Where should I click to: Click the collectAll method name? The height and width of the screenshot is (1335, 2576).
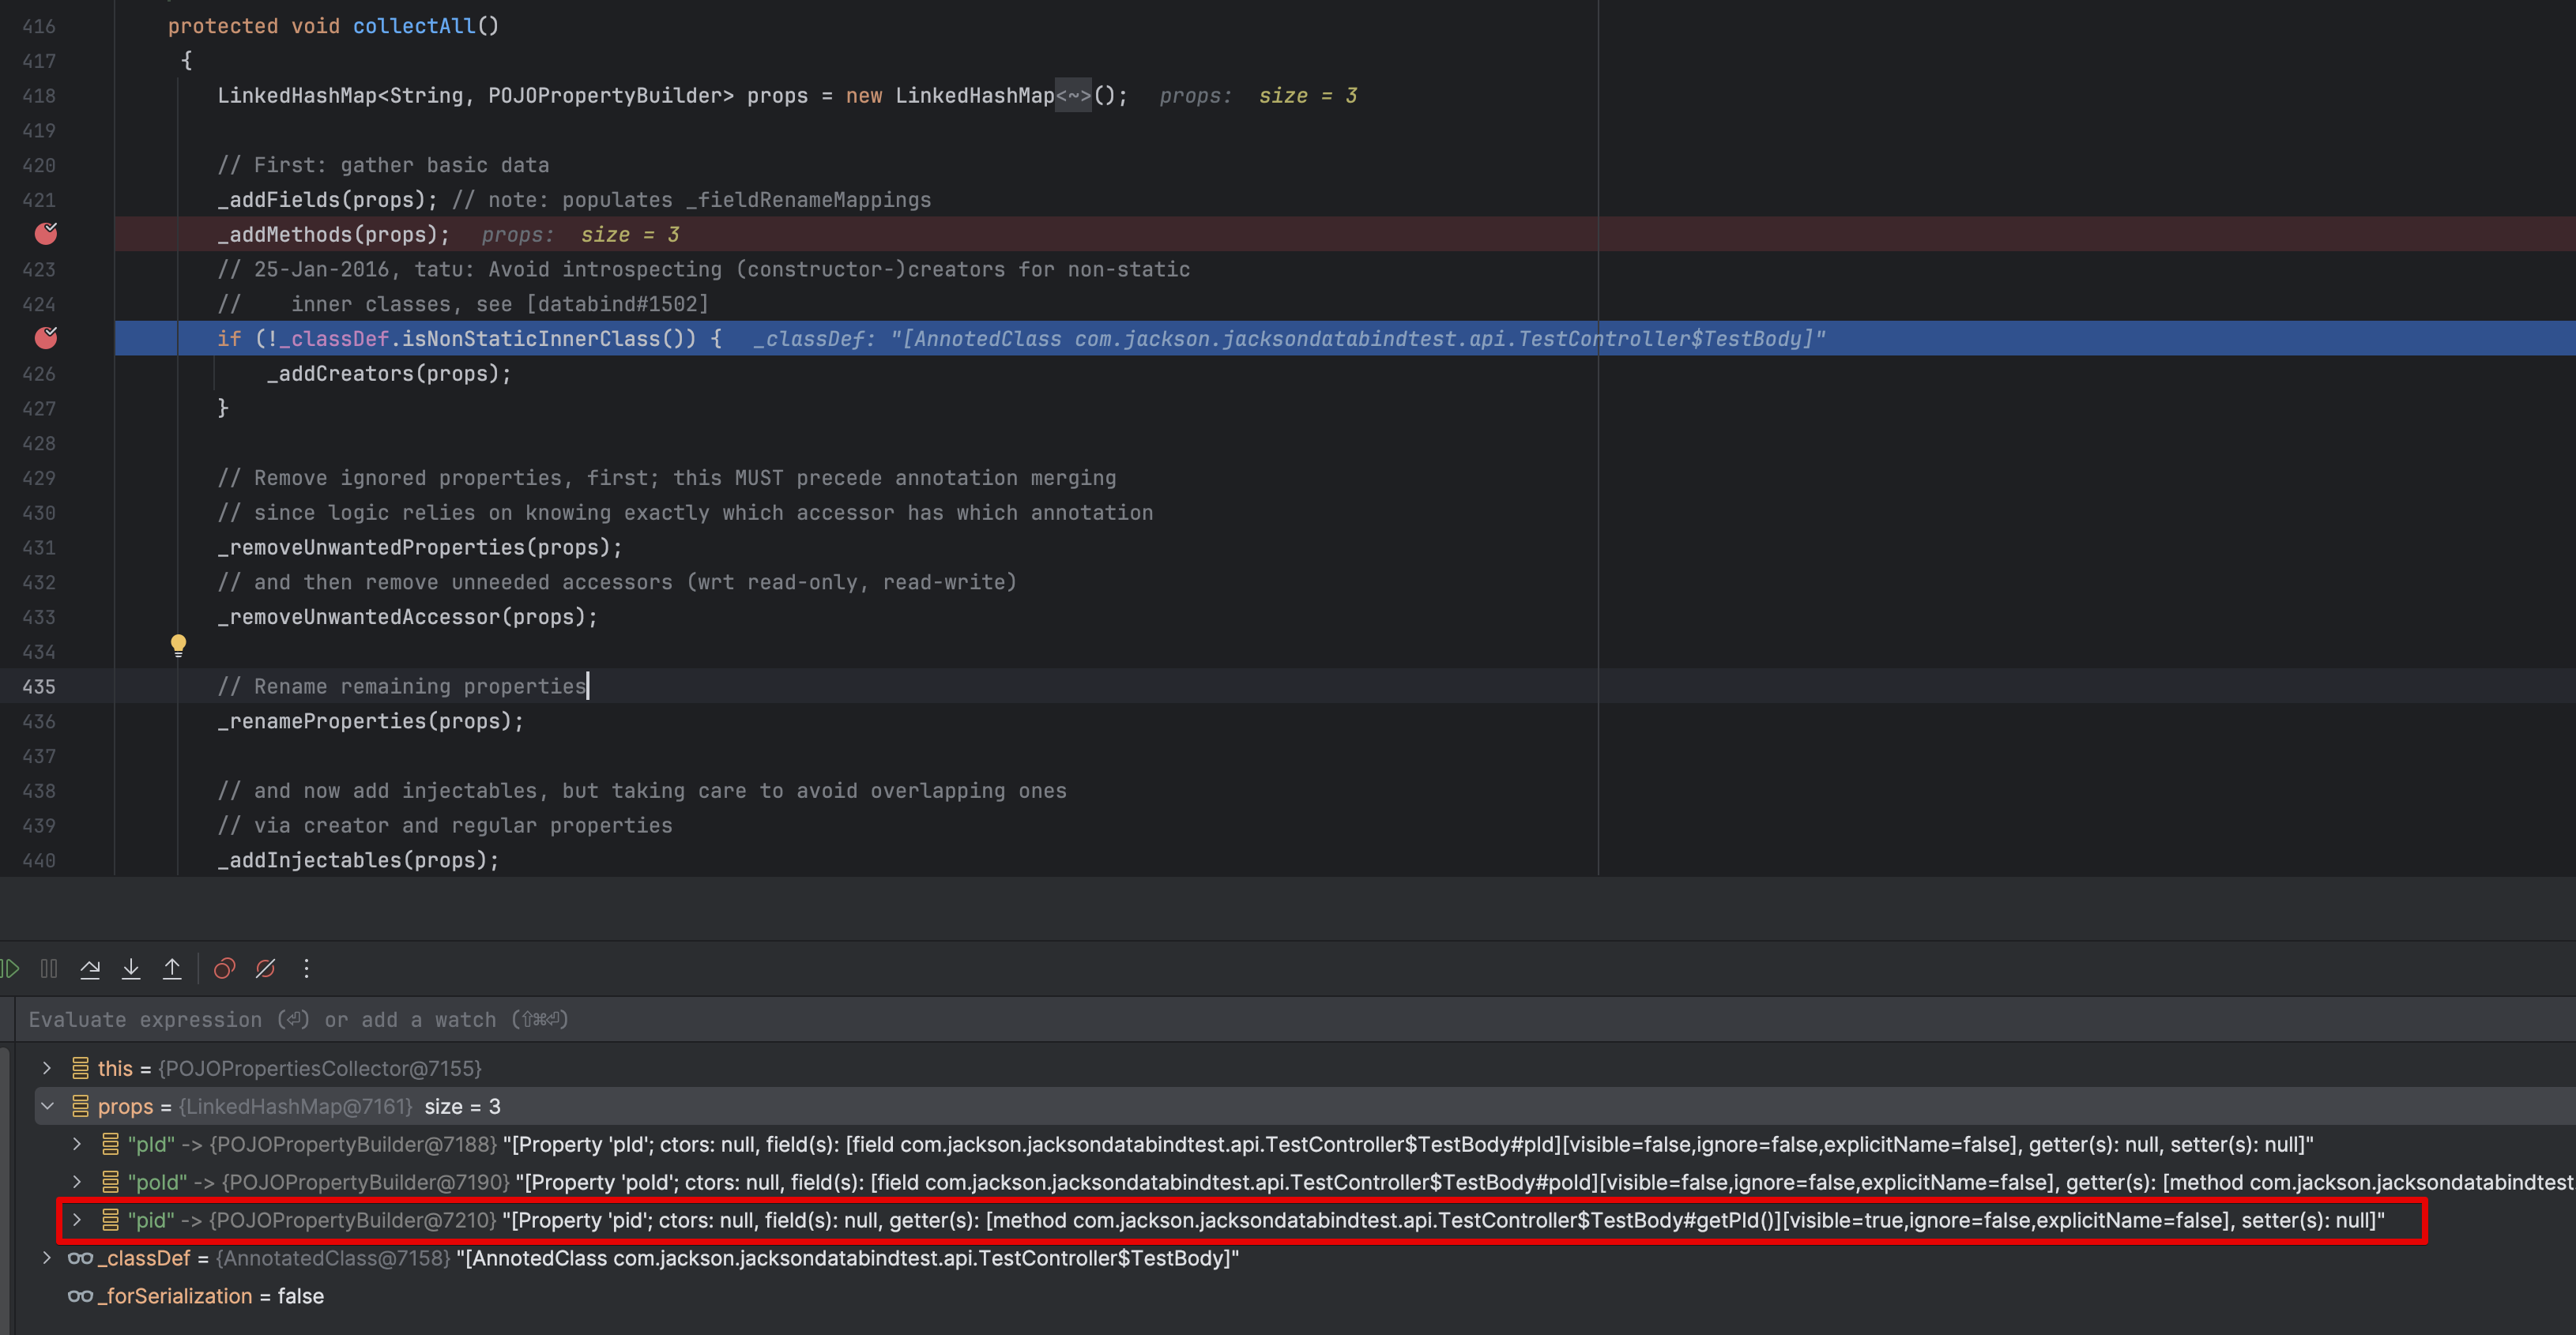(x=414, y=26)
